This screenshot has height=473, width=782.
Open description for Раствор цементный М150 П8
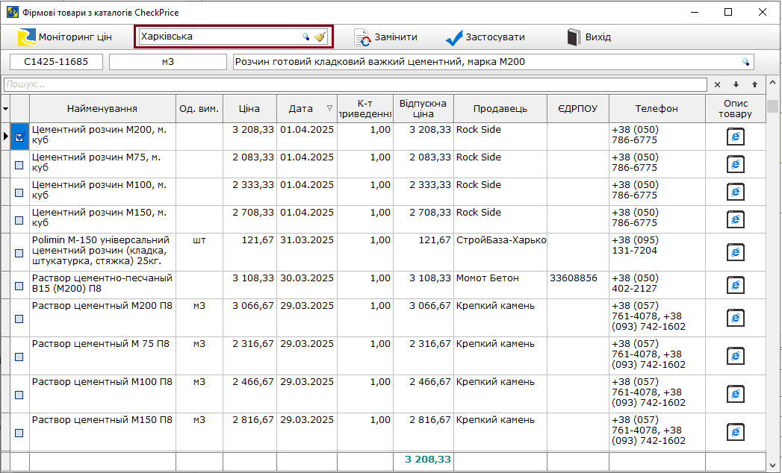point(735,432)
